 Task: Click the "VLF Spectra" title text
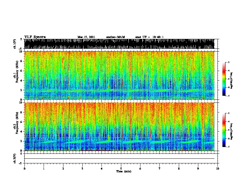tap(35, 37)
